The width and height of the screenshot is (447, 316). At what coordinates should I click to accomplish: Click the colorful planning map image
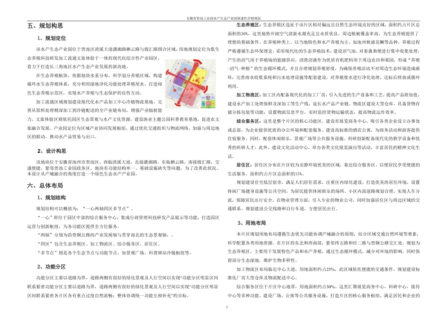191,84
